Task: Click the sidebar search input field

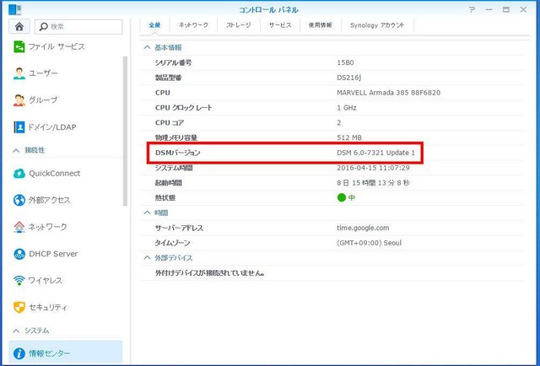Action: point(78,26)
